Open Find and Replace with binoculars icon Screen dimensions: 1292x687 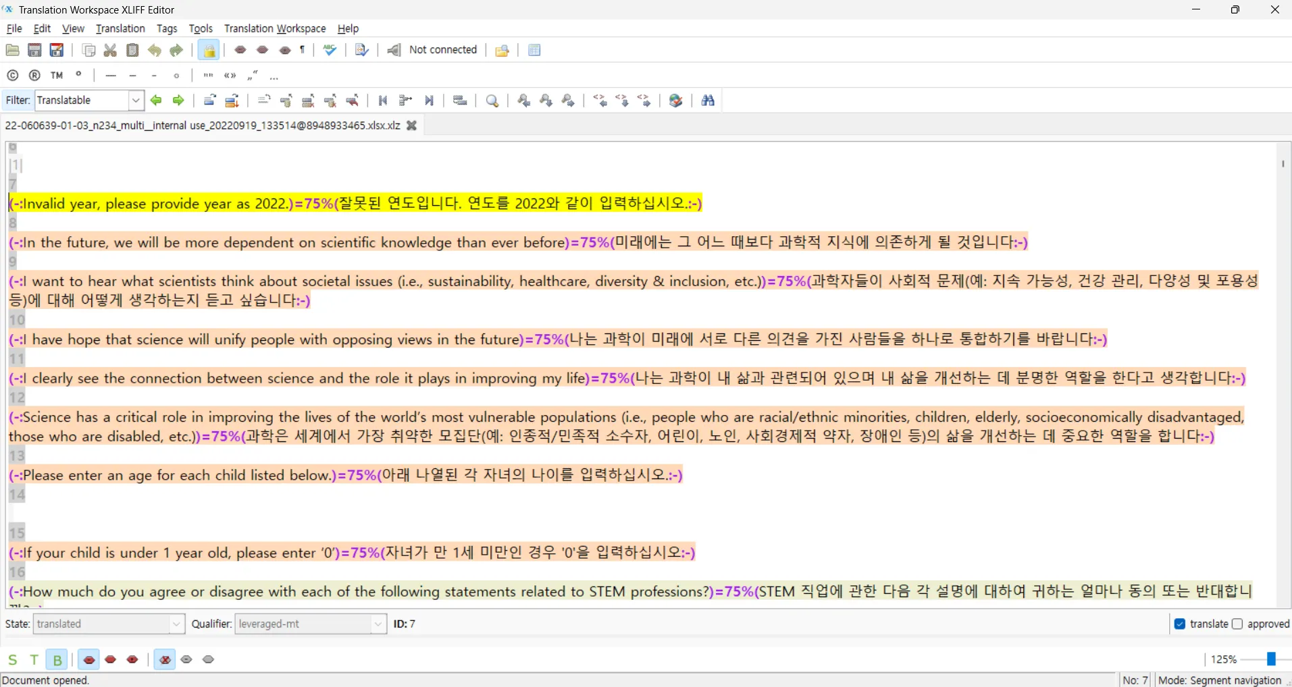tap(707, 100)
